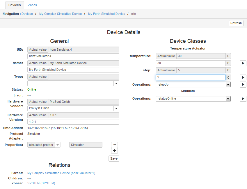Focus the Hardware Version 1.0.1 field
The image size is (247, 189).
tap(73, 122)
